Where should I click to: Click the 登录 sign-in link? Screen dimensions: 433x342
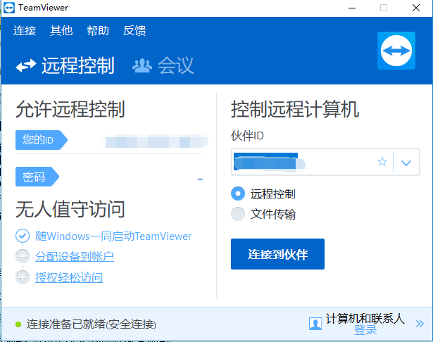click(365, 330)
